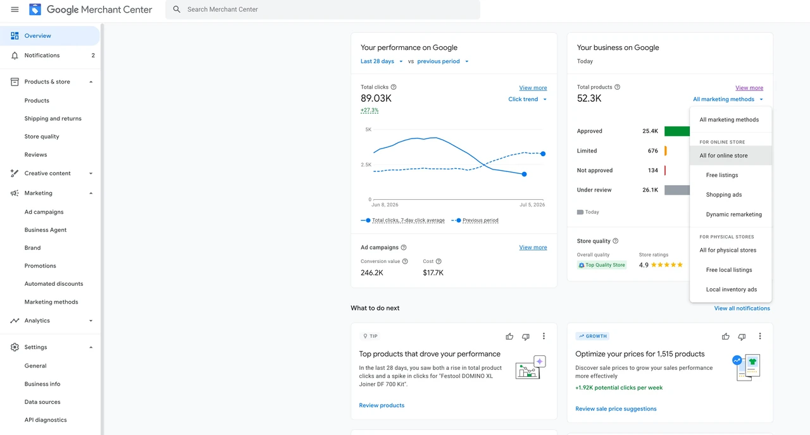Click the Optimize prices card illustration
Screen dimensions: 810x435
747,367
